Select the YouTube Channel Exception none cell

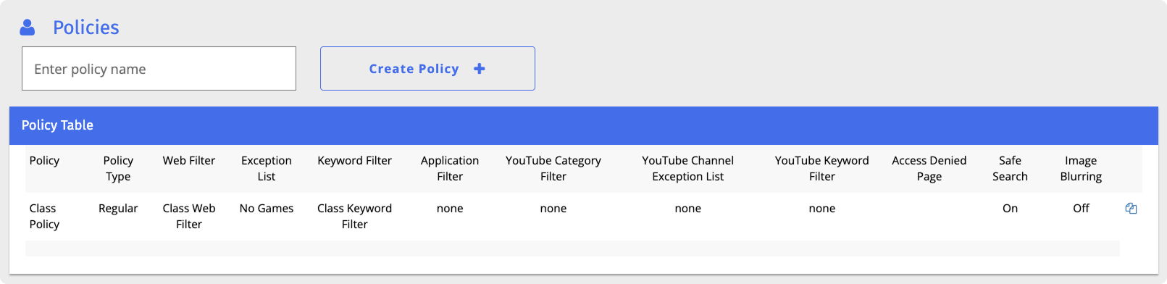click(x=687, y=209)
